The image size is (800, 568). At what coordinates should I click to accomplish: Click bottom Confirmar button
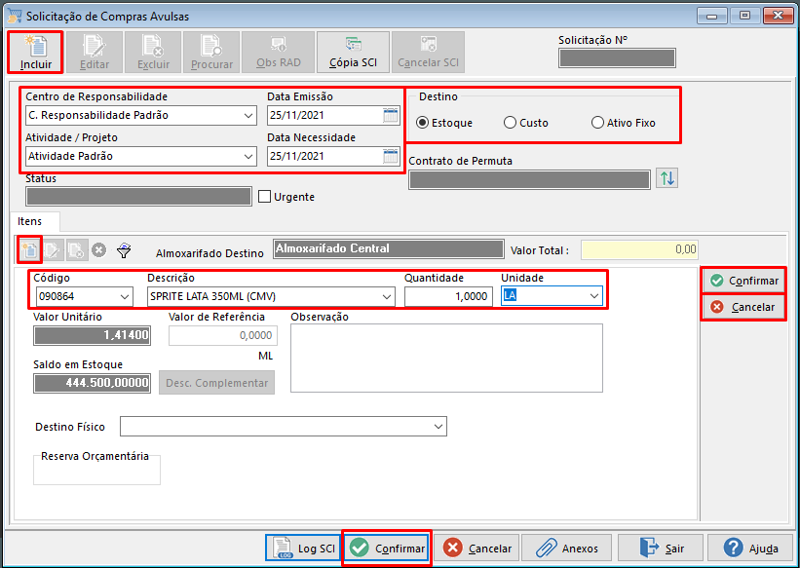coord(387,549)
